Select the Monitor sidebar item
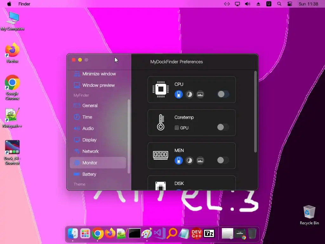The width and height of the screenshot is (325, 244). (x=98, y=163)
